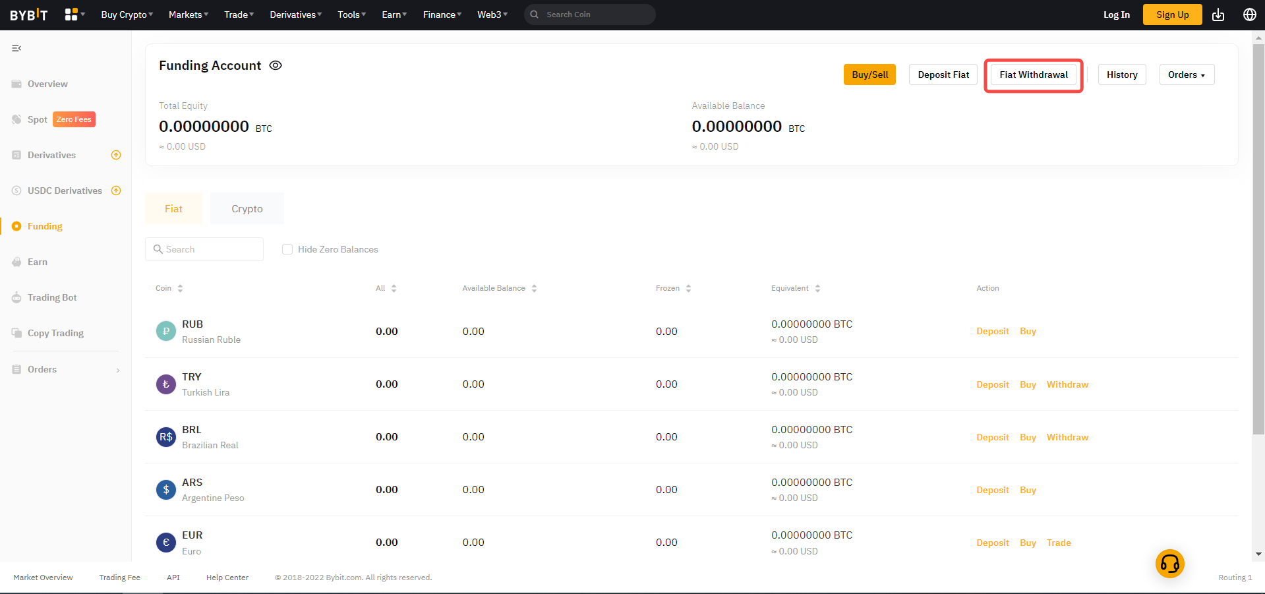Open the Derivatives menu in the top navigation

pos(295,15)
